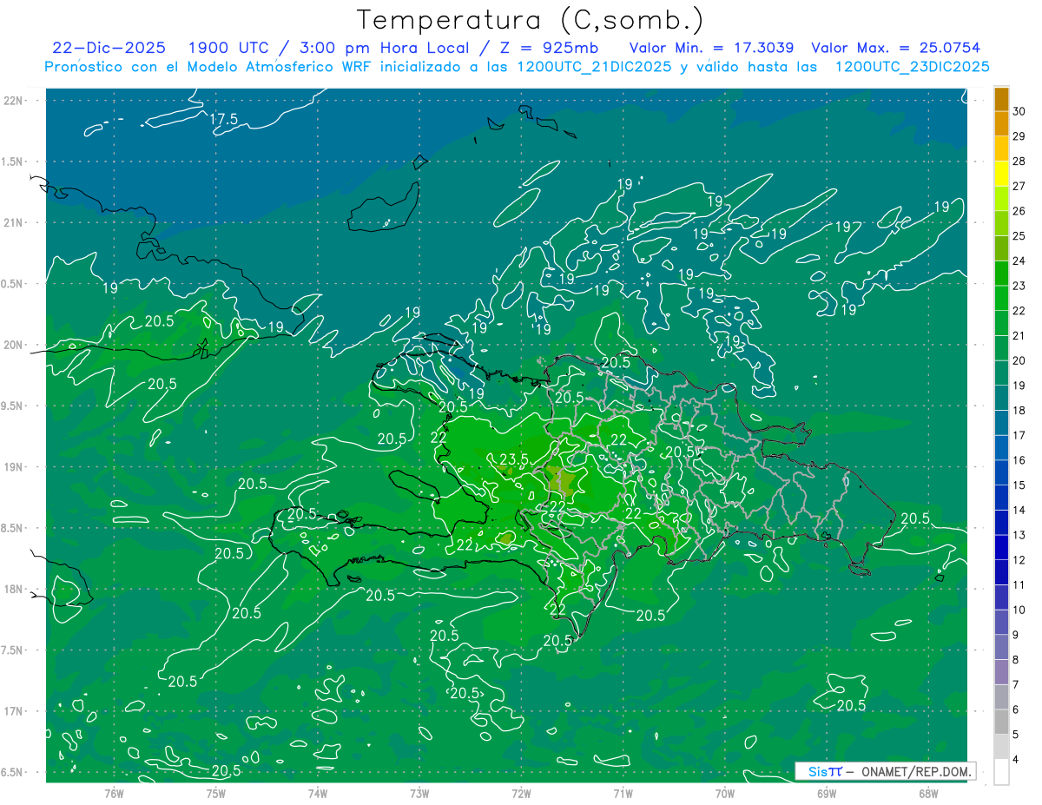Click the "7" color scale label

coord(1017,685)
